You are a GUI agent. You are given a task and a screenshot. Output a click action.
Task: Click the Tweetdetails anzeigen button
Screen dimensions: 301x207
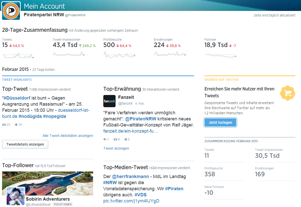(25, 144)
